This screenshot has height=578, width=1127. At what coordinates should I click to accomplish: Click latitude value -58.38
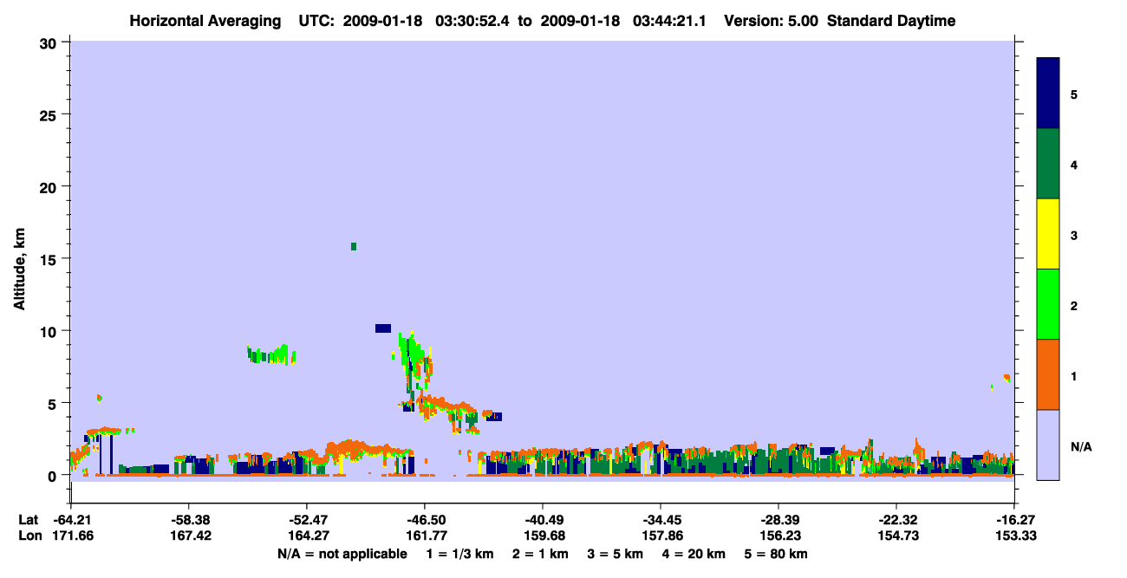tap(188, 519)
